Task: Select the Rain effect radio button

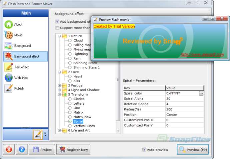Action: coord(70,58)
